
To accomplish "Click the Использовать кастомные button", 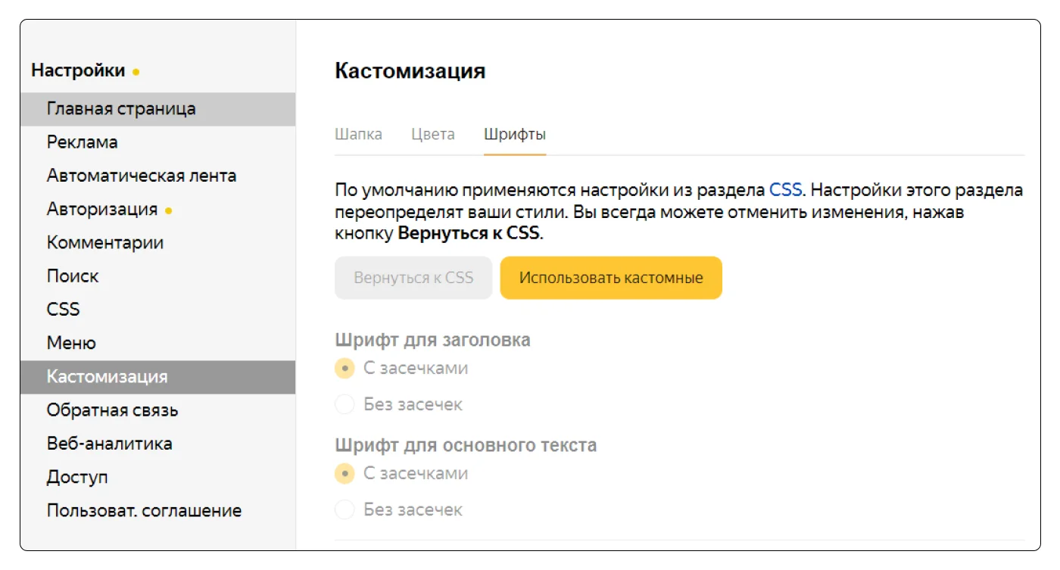I will (x=611, y=278).
